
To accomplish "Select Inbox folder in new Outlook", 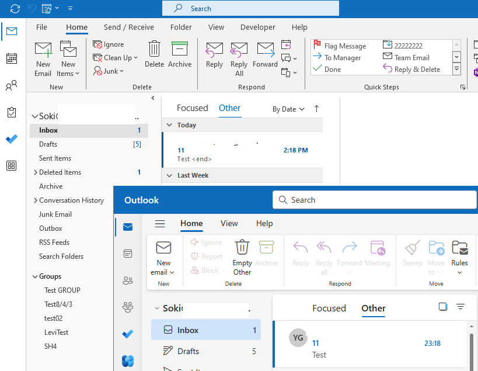I will [206, 330].
